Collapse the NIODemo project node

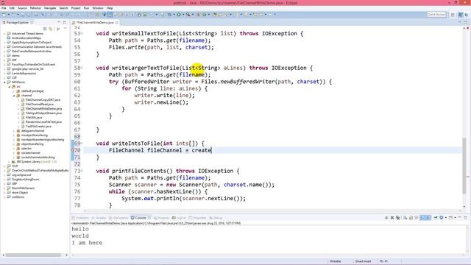point(4,82)
